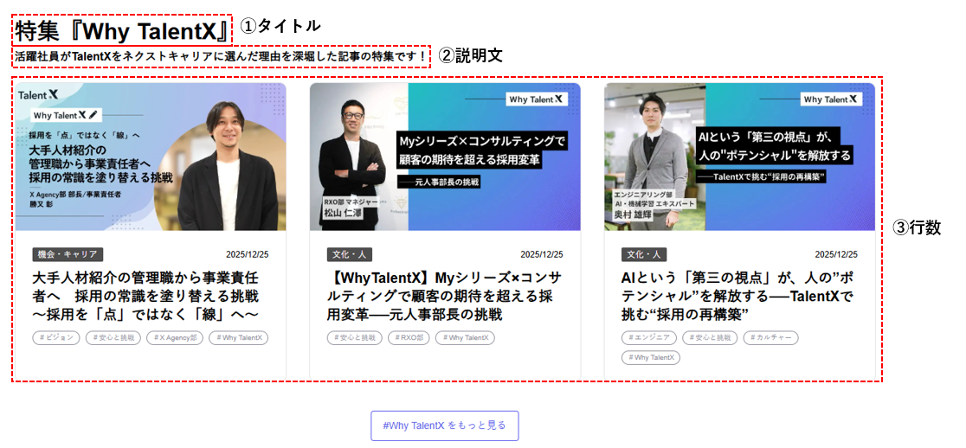Viewport: 966px width, 448px height.
Task: Click the '#X Agency部' tag
Action: coord(174,338)
